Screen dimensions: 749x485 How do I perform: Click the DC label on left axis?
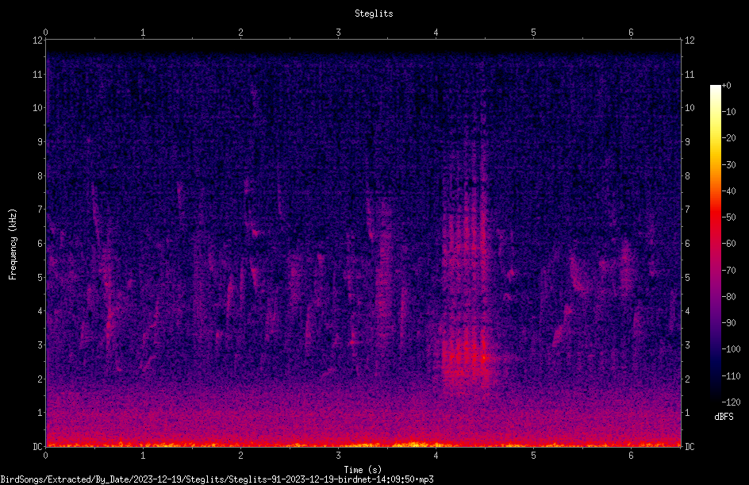(38, 447)
